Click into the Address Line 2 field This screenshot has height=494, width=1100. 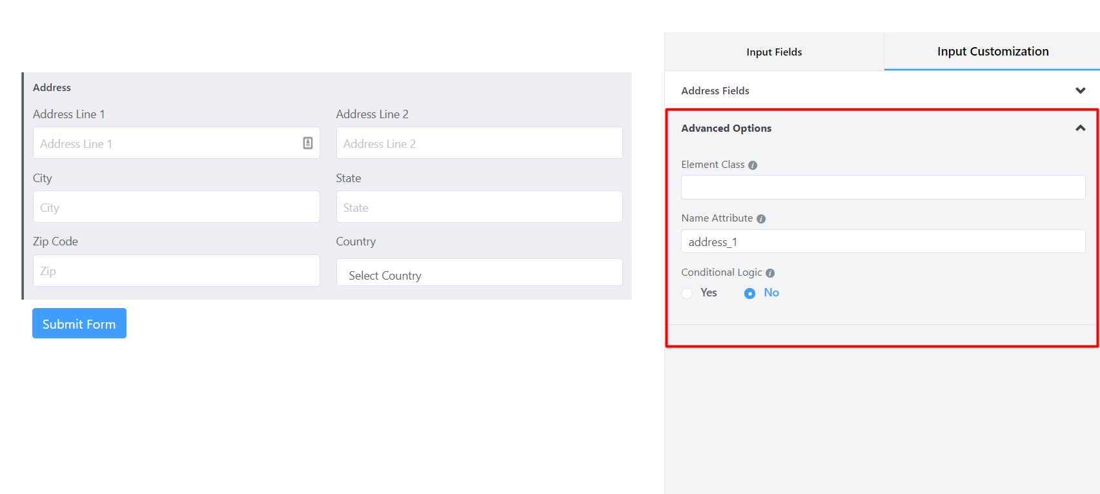(479, 143)
